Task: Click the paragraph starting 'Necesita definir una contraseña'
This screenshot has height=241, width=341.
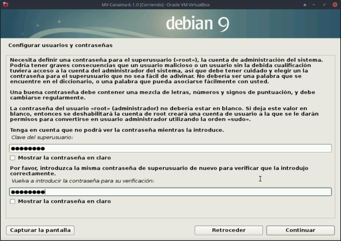Action: coord(166,71)
